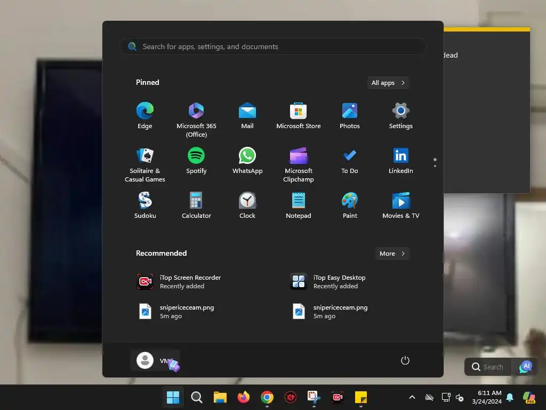Open Google Chrome from taskbar
The height and width of the screenshot is (410, 546).
click(x=267, y=397)
